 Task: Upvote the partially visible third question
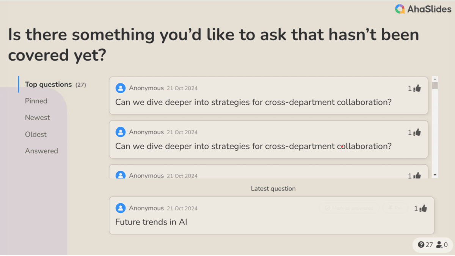click(417, 176)
